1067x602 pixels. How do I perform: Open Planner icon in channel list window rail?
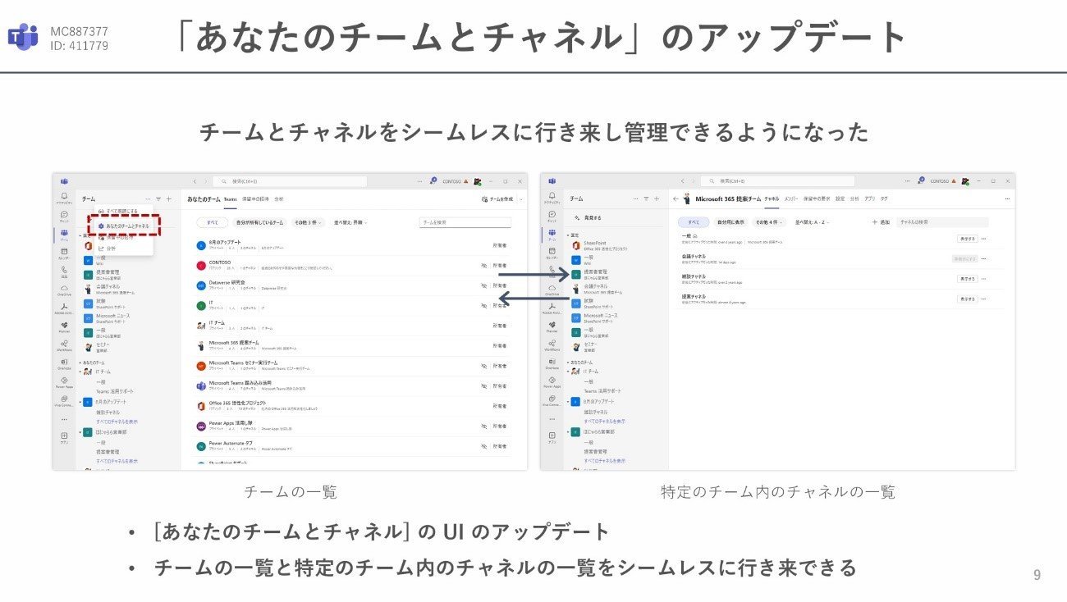[x=552, y=326]
